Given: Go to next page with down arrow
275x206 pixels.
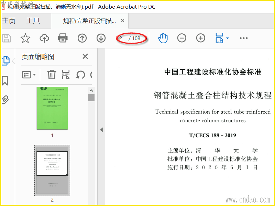Looking at the screenshot, I should pos(101,38).
